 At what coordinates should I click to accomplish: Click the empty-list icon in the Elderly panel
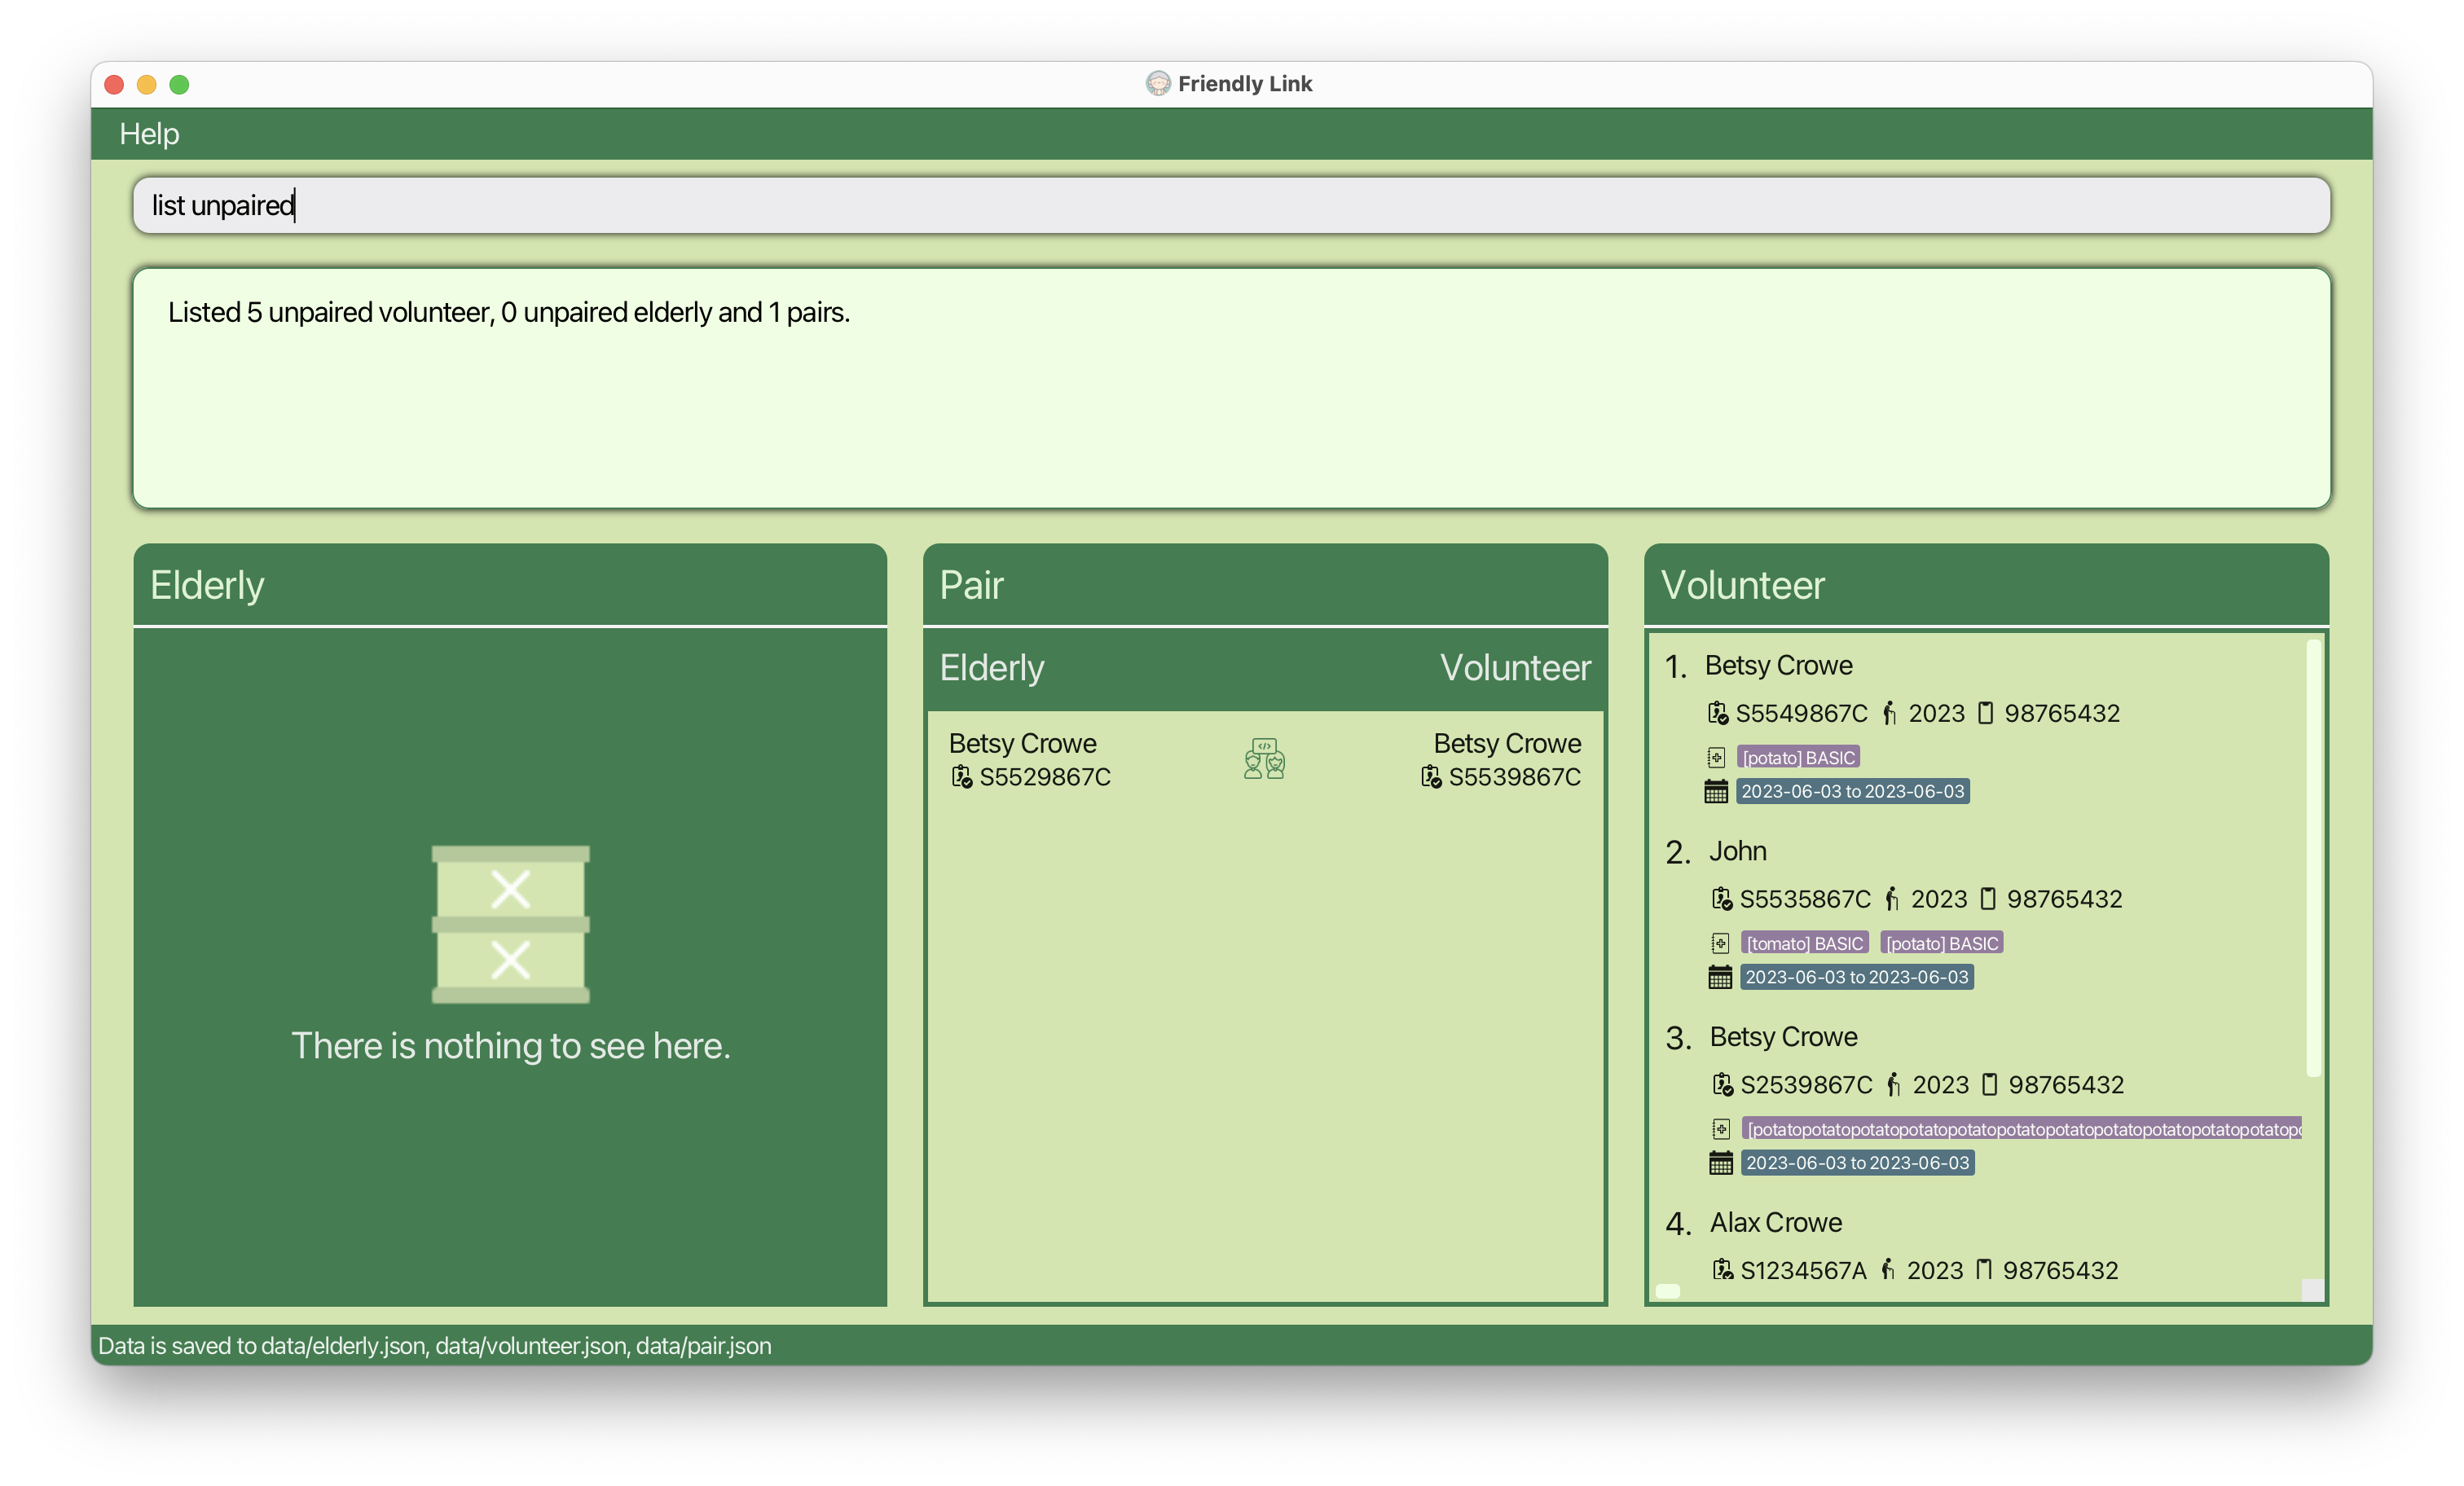coord(510,924)
